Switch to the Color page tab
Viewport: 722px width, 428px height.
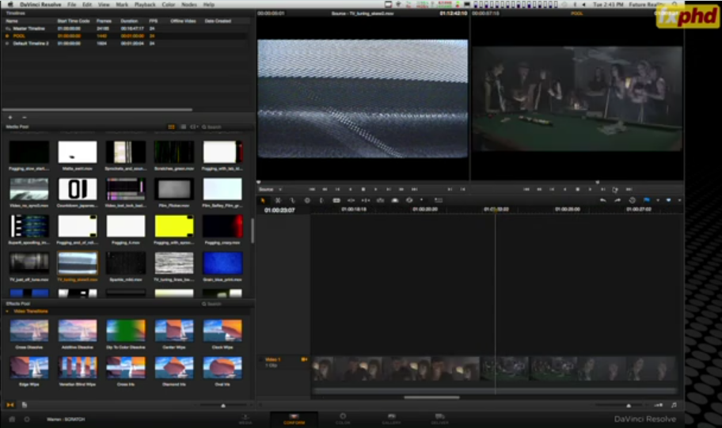(343, 419)
